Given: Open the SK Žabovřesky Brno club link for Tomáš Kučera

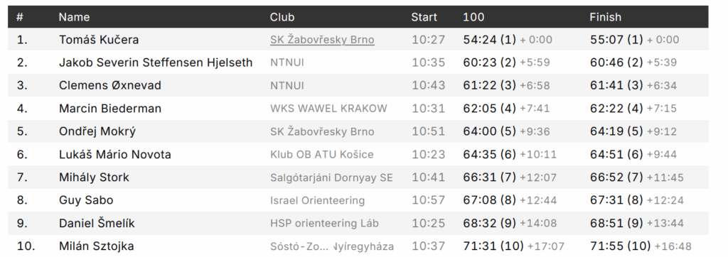Looking at the screenshot, I should point(322,40).
